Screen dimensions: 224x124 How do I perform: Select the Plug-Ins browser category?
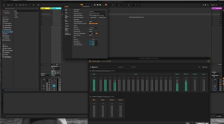coord(7,32)
